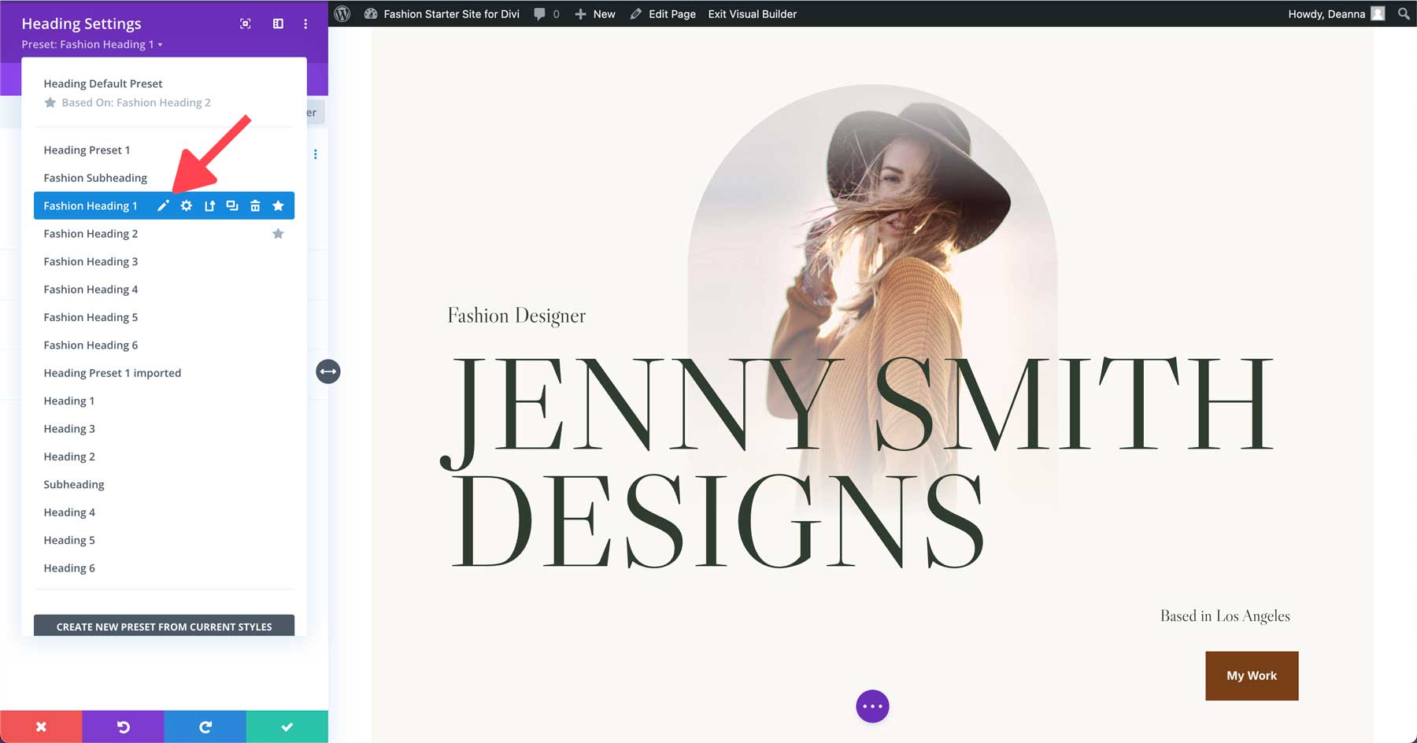The height and width of the screenshot is (743, 1417).
Task: Click the My Work button
Action: (x=1251, y=675)
